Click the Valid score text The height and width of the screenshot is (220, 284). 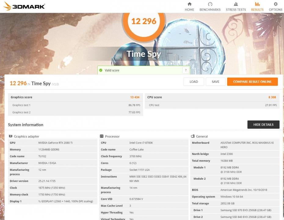pos(112,70)
